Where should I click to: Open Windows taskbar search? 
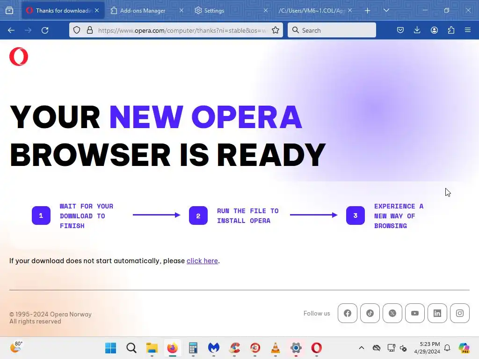[131, 348]
